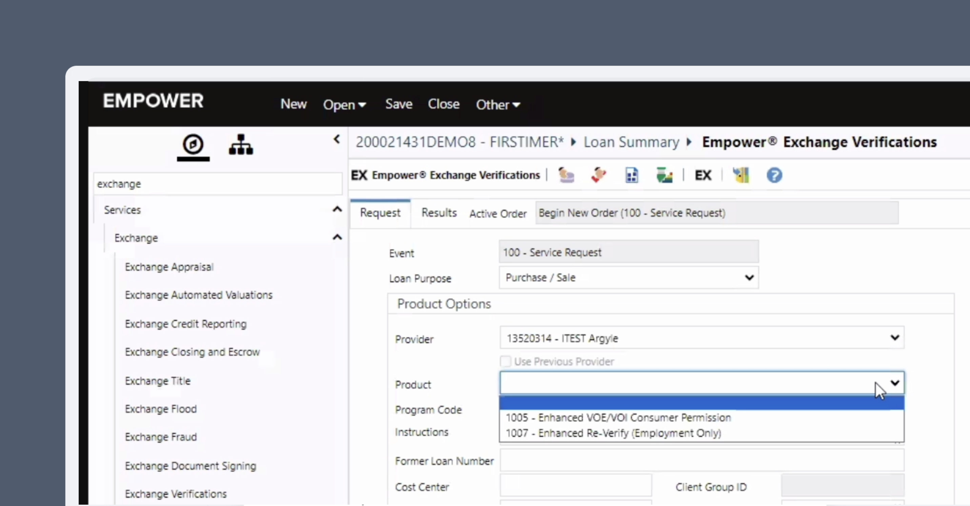Click the person with checkmark icon
The height and width of the screenshot is (506, 970).
coord(598,175)
